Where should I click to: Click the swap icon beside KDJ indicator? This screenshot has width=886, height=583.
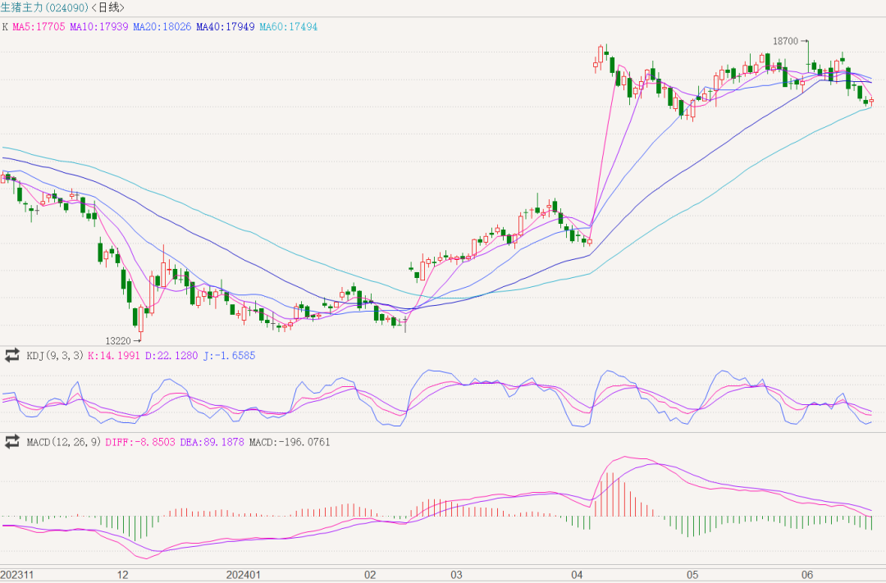point(12,355)
